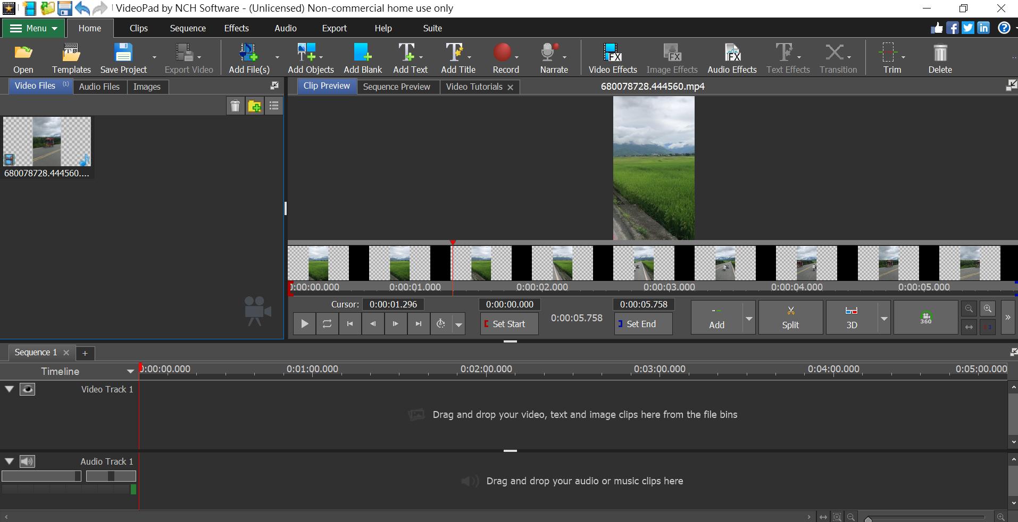Switch to the Sequence Preview tab
The height and width of the screenshot is (522, 1018).
pyautogui.click(x=397, y=87)
